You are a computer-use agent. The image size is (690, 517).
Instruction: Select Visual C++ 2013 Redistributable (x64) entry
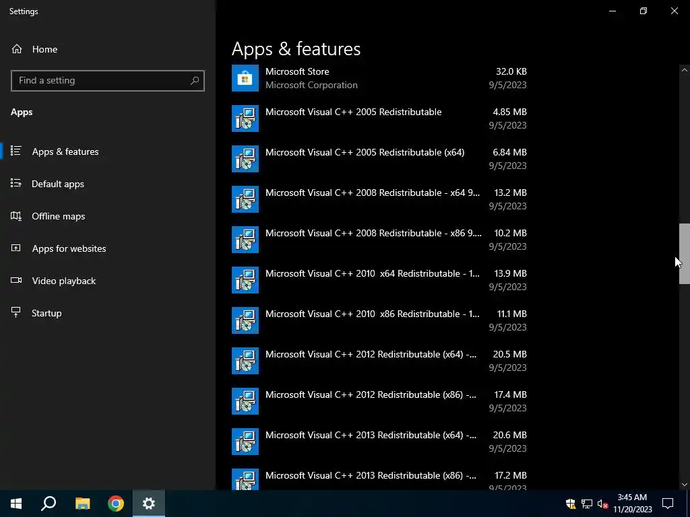click(371, 436)
